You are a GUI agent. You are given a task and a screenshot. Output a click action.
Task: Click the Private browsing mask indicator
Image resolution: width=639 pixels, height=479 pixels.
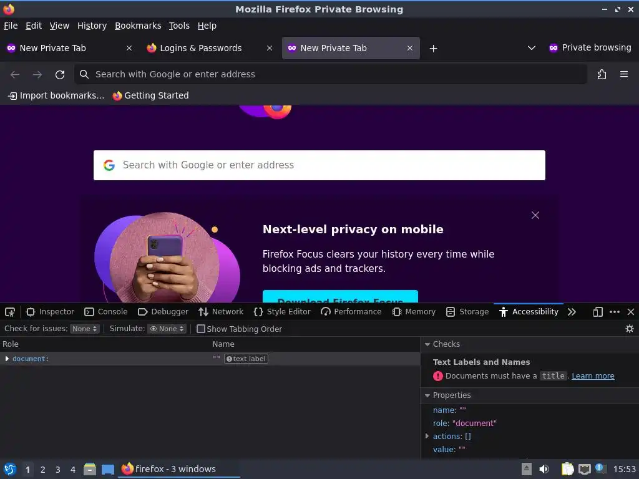(x=553, y=47)
